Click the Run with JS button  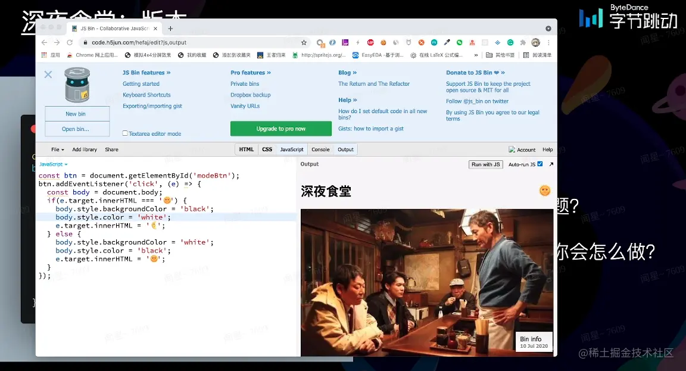486,164
